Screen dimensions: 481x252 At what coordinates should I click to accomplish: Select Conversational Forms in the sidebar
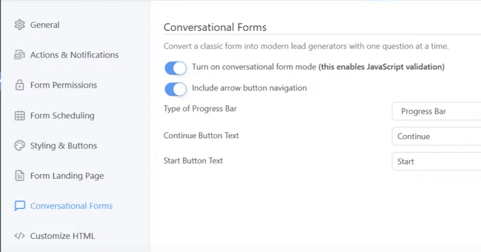71,206
